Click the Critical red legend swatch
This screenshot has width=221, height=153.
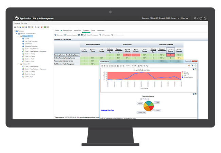182,72
